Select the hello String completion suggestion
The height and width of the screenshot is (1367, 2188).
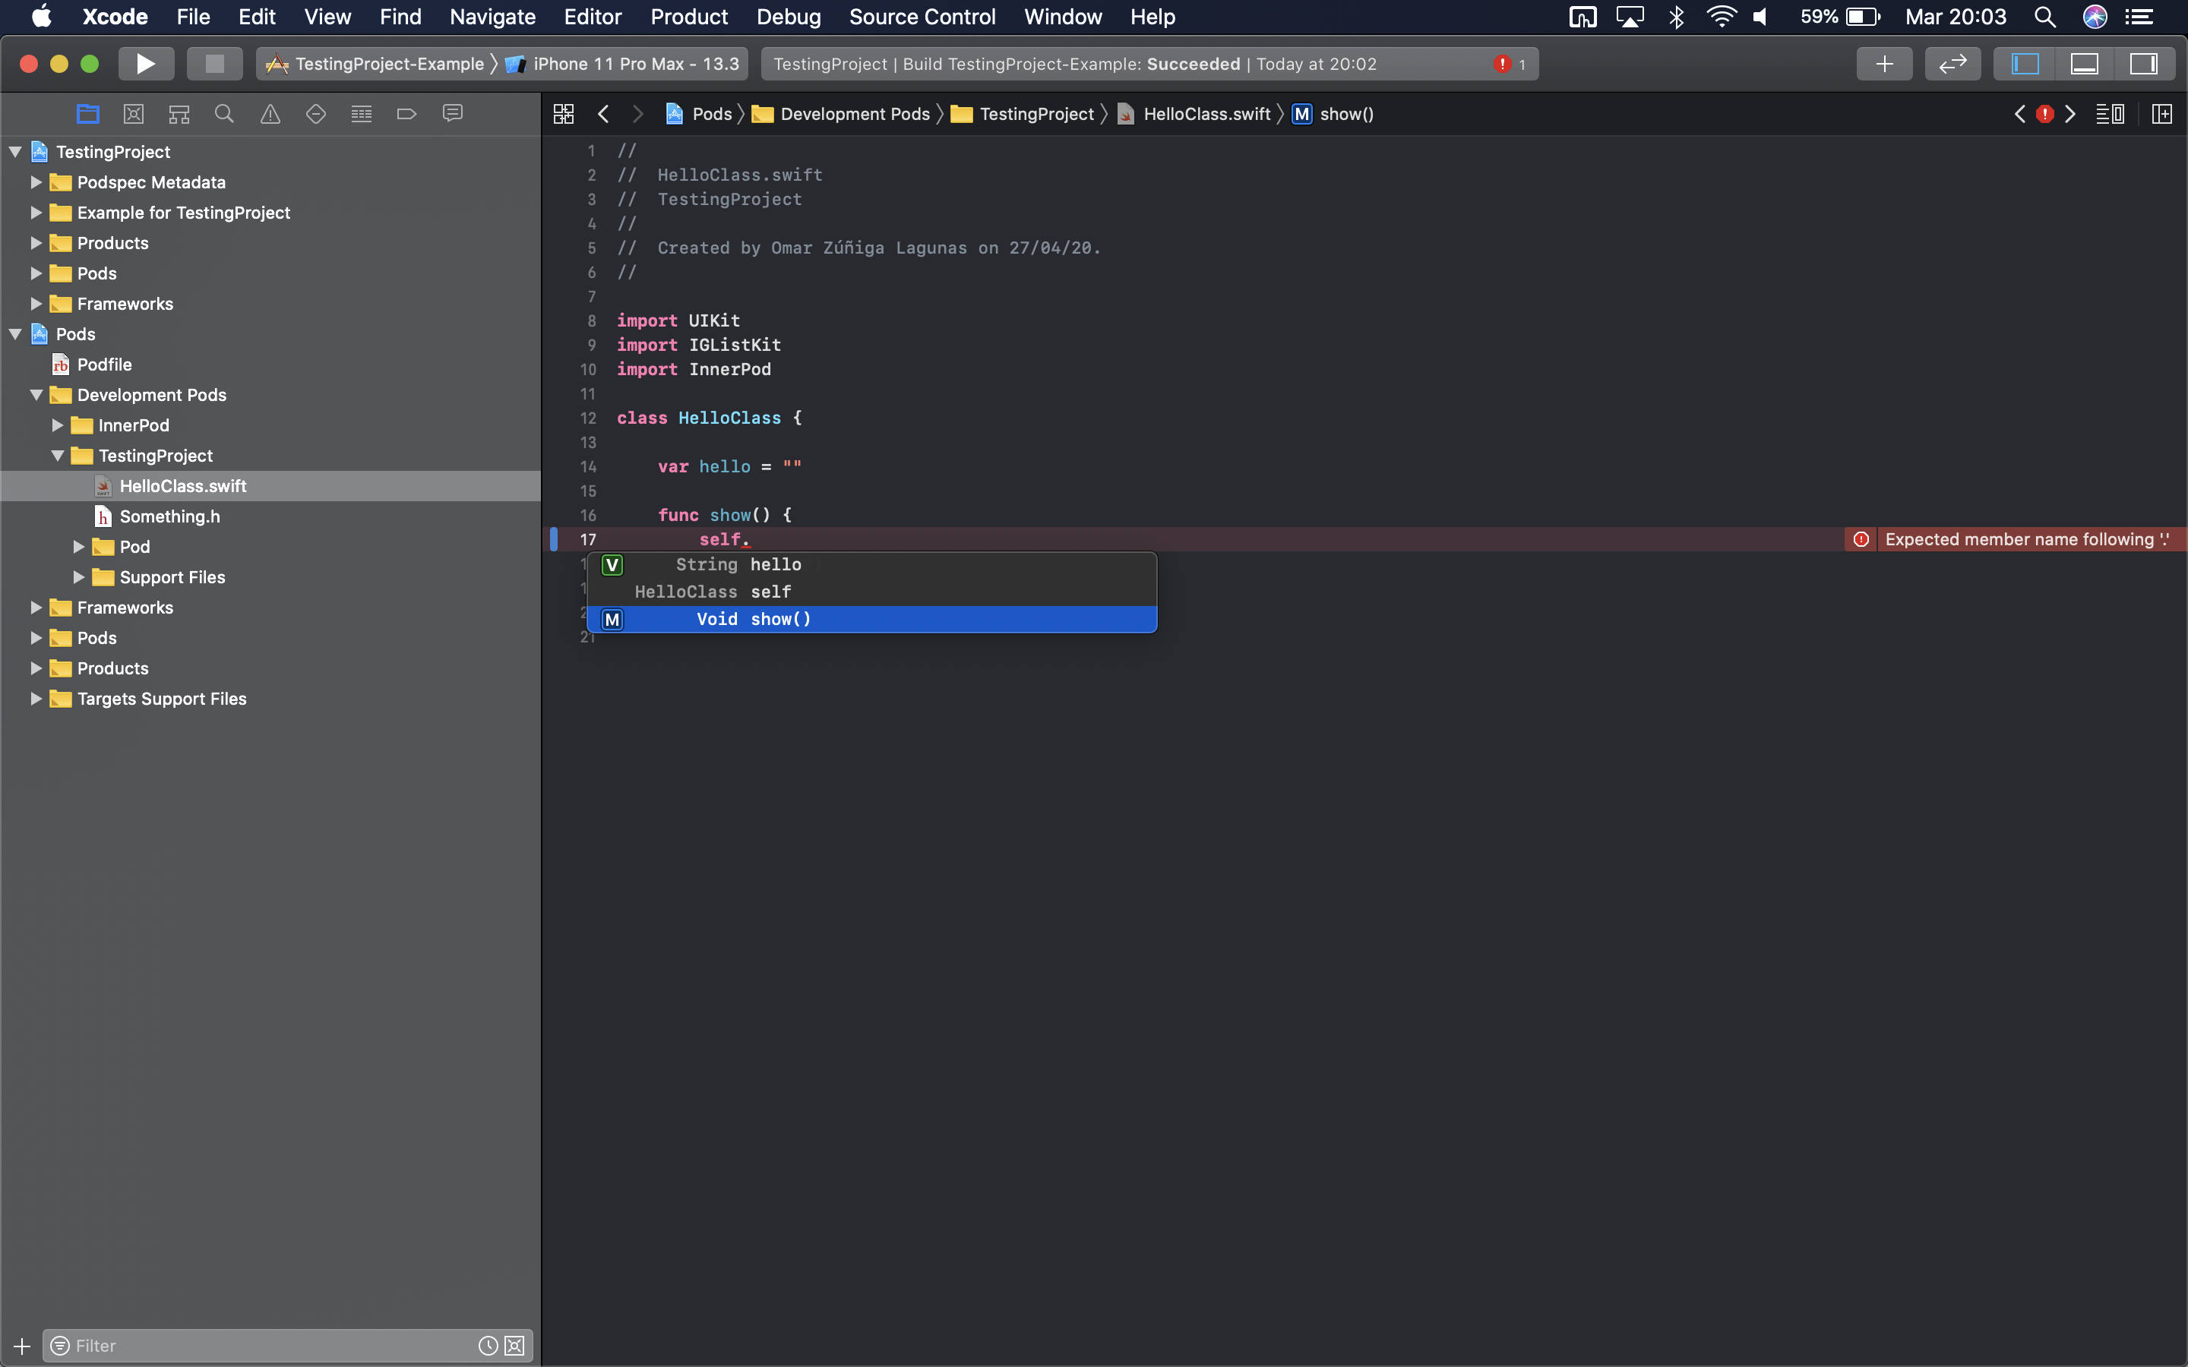[775, 565]
